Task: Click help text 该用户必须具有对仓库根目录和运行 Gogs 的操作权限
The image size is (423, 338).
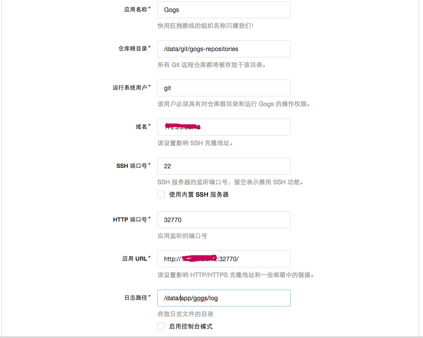Action: point(234,104)
